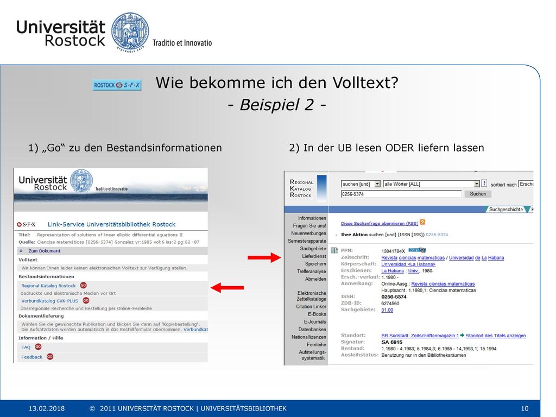
Task: Open the 'sortiert nach' dropdown
Action: coord(526,184)
